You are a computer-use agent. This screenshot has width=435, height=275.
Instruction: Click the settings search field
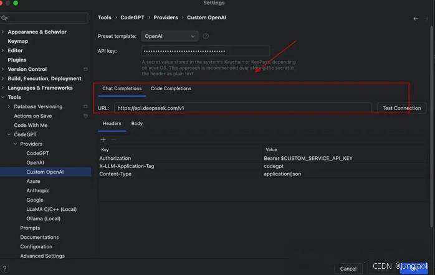[x=44, y=18]
